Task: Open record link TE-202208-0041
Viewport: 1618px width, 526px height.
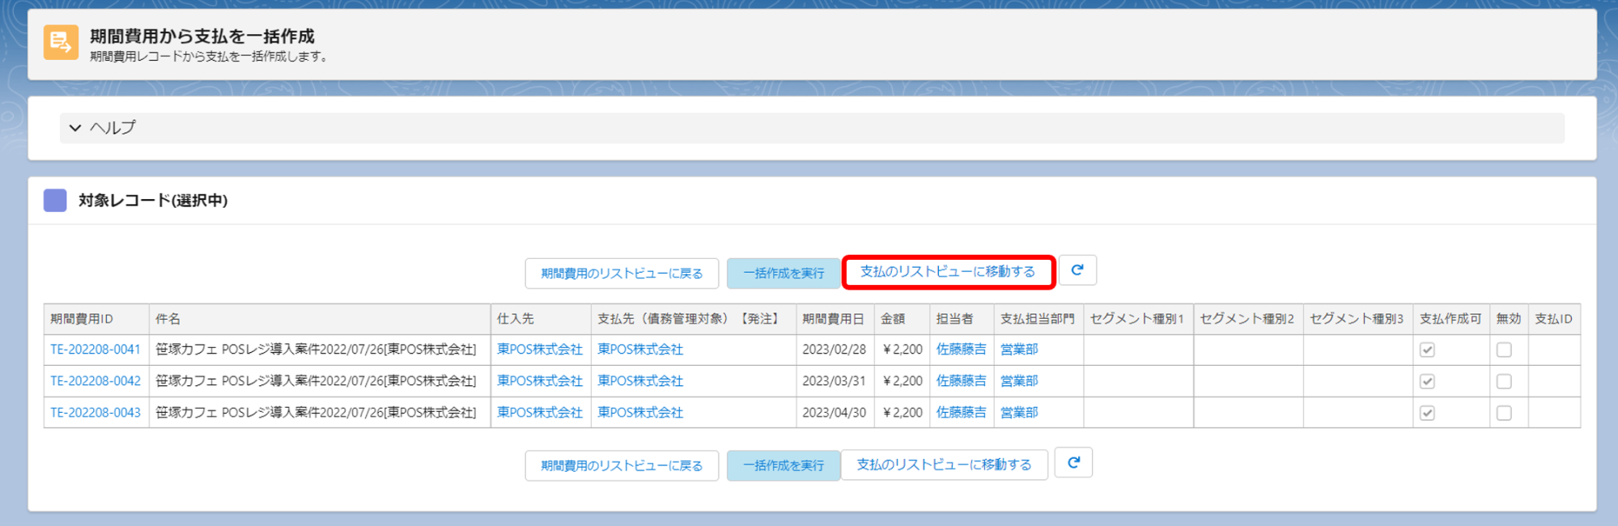Action: [x=96, y=350]
